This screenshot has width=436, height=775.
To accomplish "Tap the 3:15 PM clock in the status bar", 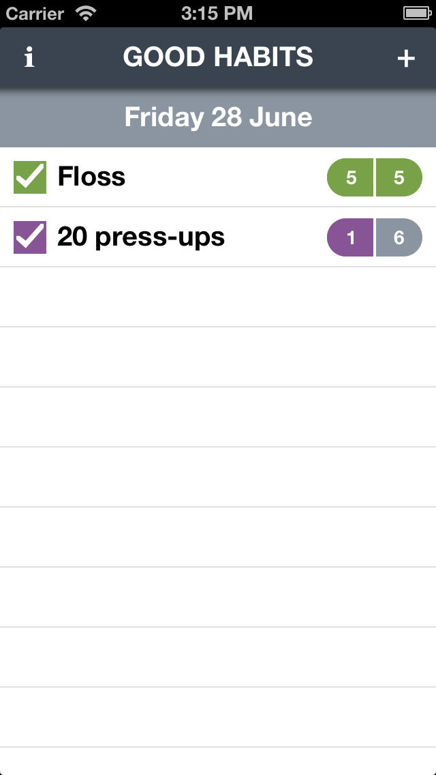I will pyautogui.click(x=217, y=14).
